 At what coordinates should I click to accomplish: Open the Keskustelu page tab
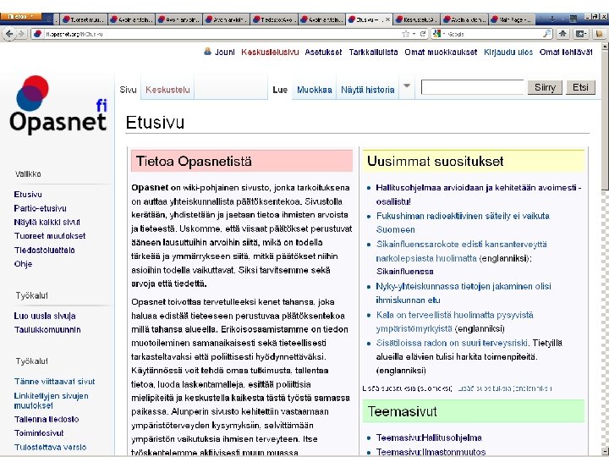pos(167,90)
